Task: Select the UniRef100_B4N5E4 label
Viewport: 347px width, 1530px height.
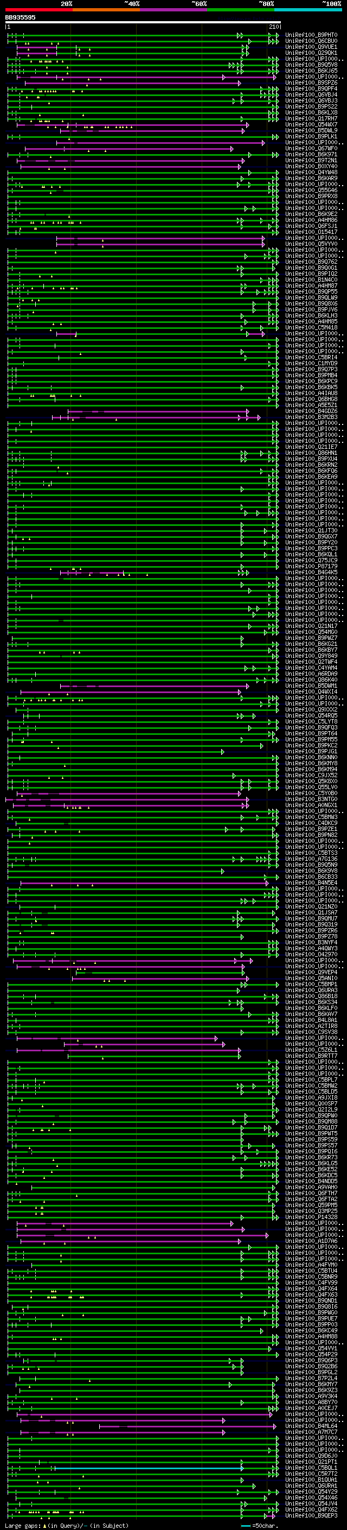Action: point(311,883)
